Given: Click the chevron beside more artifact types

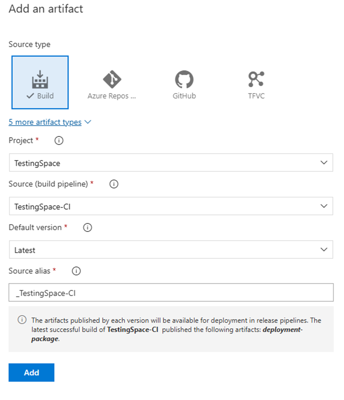Looking at the screenshot, I should [88, 122].
